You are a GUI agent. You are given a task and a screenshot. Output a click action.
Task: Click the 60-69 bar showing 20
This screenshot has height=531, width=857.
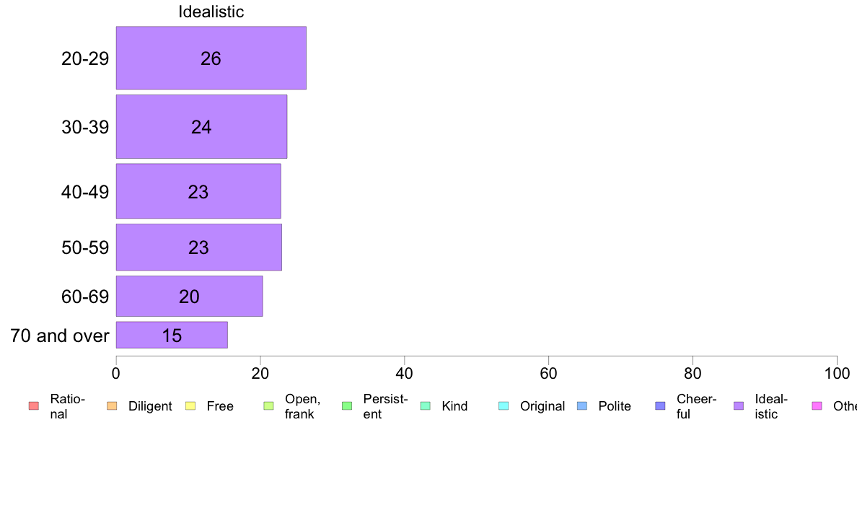click(189, 297)
